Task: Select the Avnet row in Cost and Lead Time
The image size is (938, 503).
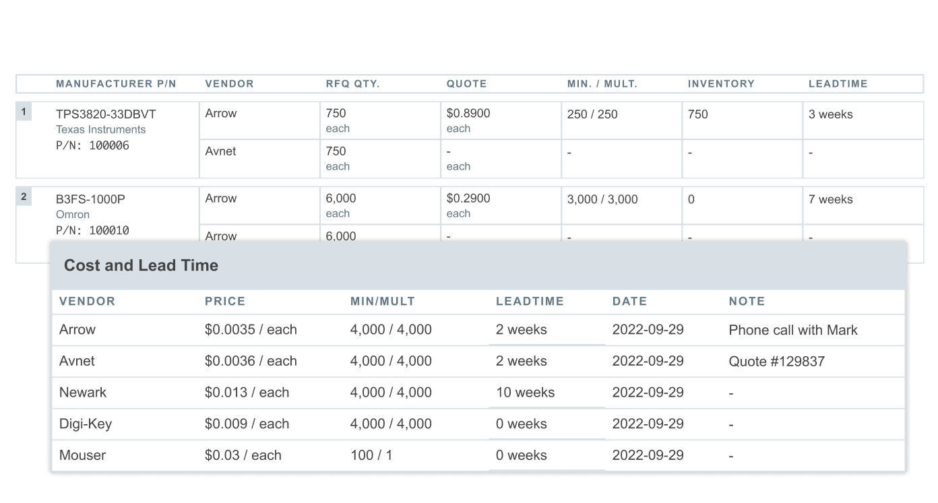Action: coord(478,362)
